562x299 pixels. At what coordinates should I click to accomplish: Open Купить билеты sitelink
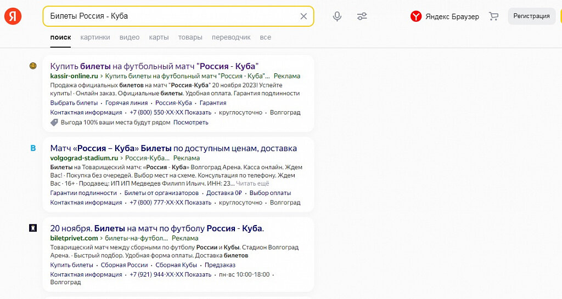tap(72, 265)
